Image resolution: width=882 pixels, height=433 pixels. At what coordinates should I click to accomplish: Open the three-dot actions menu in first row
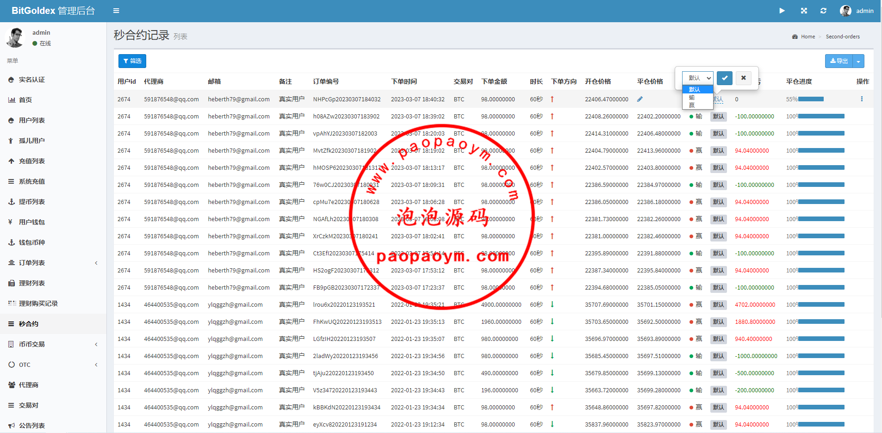[862, 99]
